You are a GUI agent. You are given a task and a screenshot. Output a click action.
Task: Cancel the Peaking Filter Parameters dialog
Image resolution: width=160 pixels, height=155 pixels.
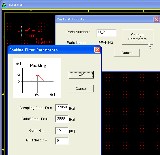pos(81,88)
